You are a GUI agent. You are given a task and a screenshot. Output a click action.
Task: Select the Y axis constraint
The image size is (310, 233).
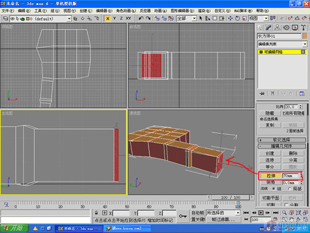[114, 19]
